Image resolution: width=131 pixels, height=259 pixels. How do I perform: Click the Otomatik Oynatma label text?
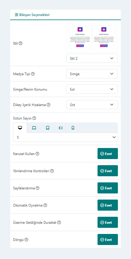point(28,205)
